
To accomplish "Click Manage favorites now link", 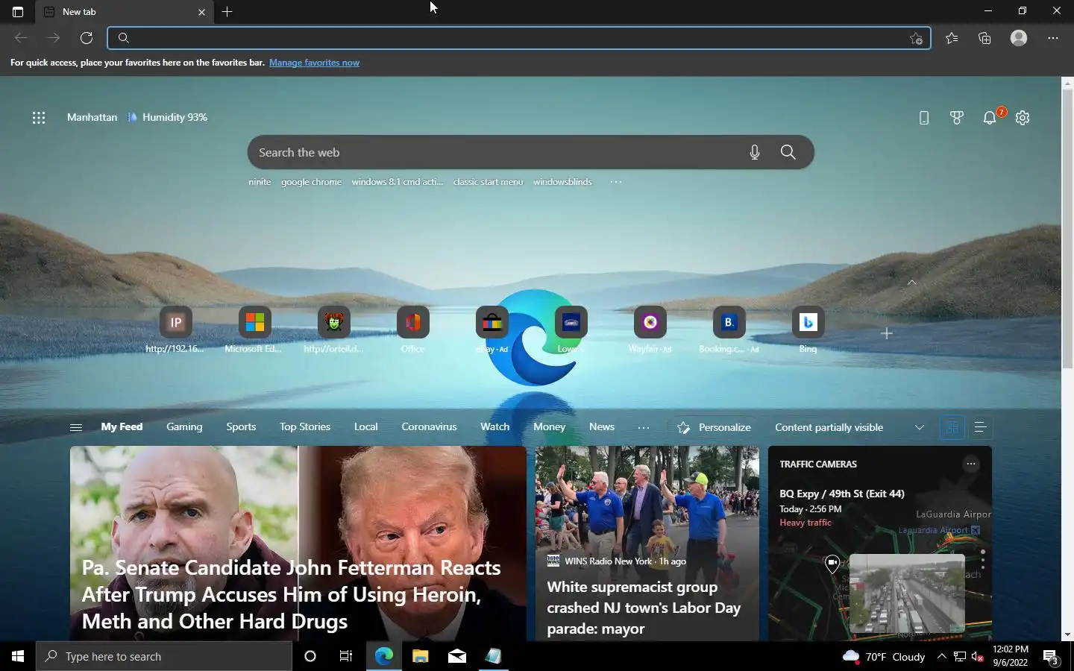I will click(314, 63).
